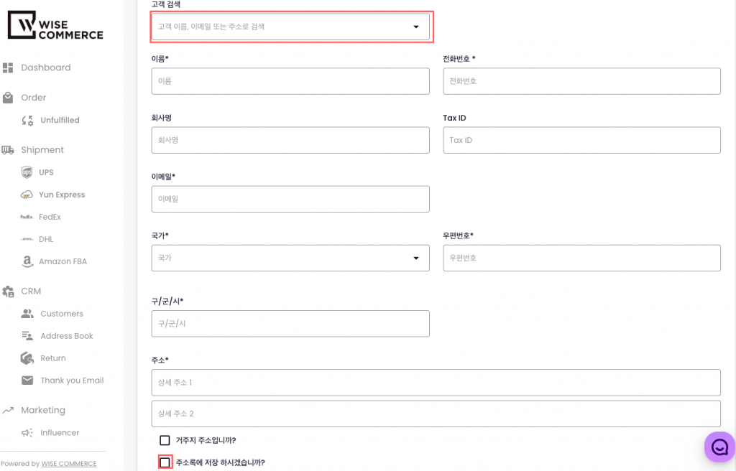Expand the 고객 검색 dropdown arrow
736x471 pixels.
pyautogui.click(x=415, y=27)
